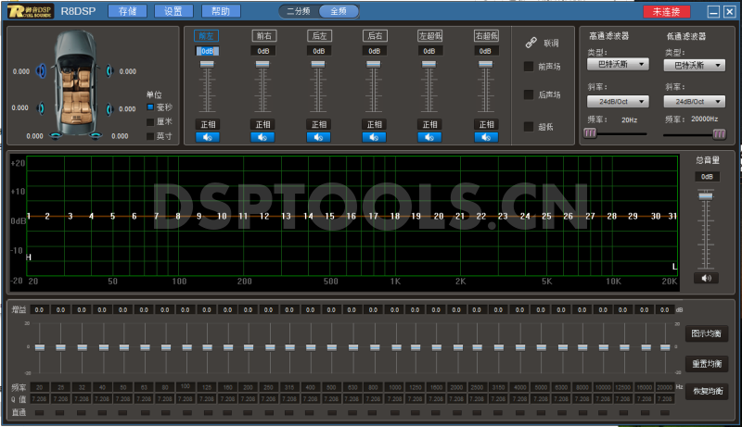The width and height of the screenshot is (742, 427).
Task: Open high-pass filter 类型 dropdown
Action: [x=617, y=66]
